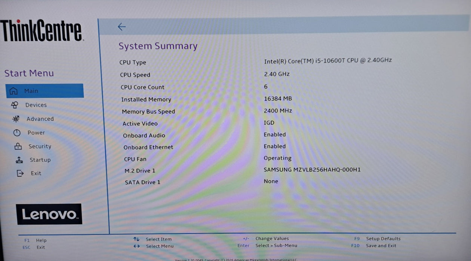Select the M.2 Drive 1 label

(x=140, y=171)
